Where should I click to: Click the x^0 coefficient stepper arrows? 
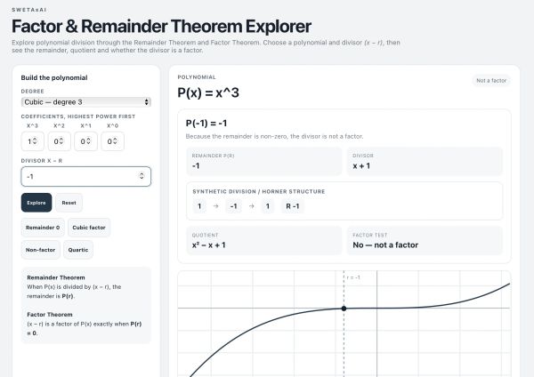tap(115, 140)
